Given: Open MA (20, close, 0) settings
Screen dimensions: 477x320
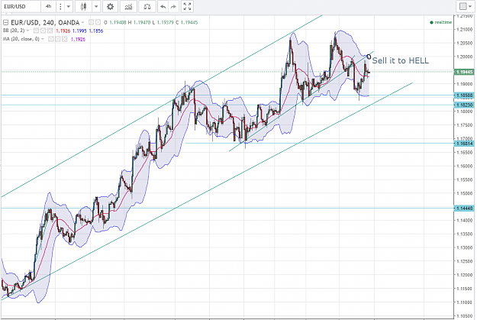Looking at the screenshot, I should (x=57, y=39).
